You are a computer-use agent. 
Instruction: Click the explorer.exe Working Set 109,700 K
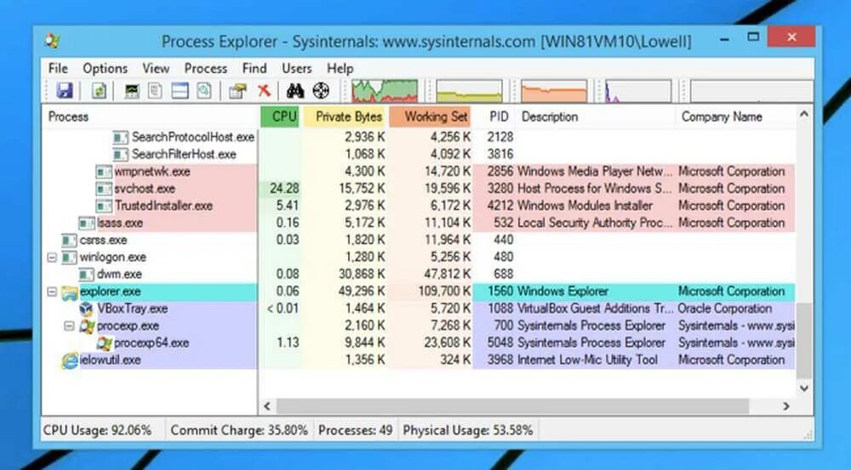[444, 292]
